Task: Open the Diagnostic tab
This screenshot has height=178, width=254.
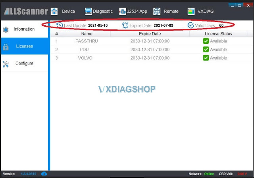Action: (x=103, y=12)
